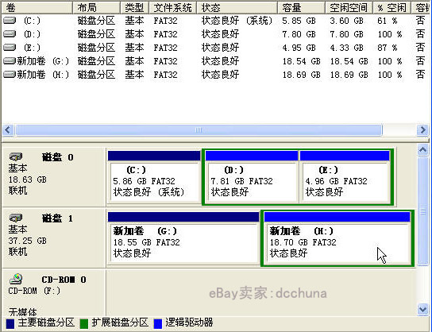Click the vertical scrollbar thumb in disk pane
The image size is (432, 332).
point(422,211)
